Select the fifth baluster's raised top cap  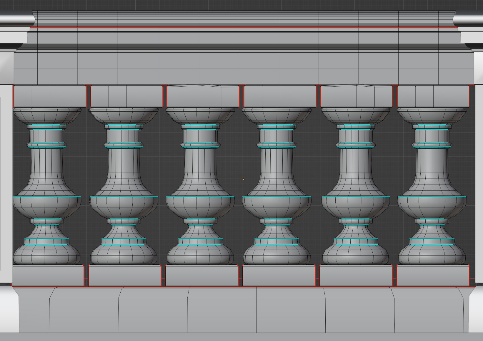(356, 96)
